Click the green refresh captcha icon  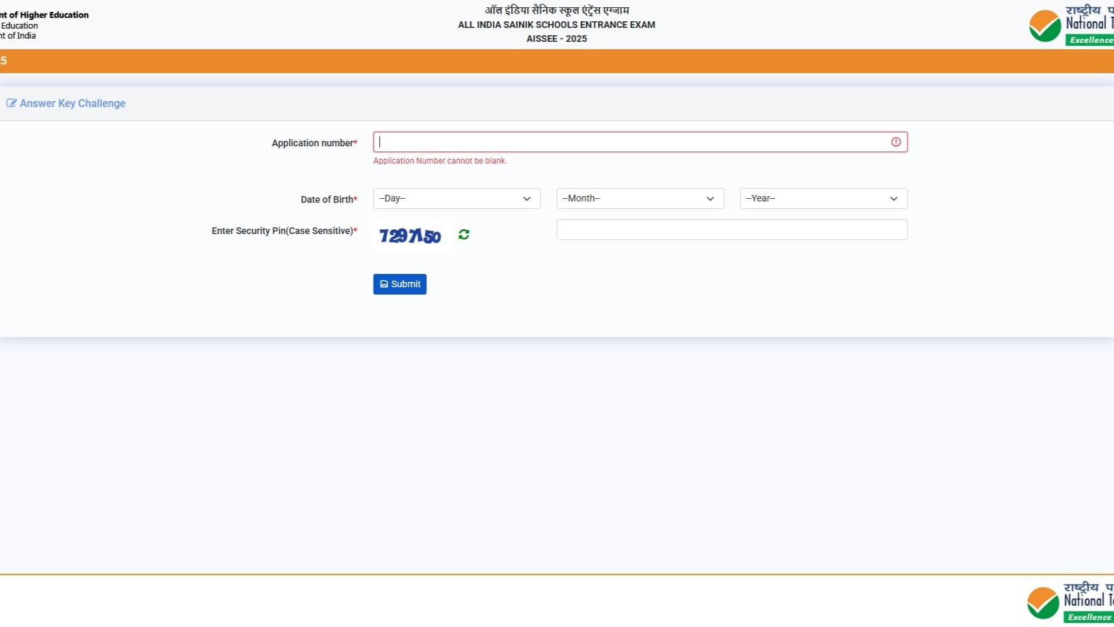pyautogui.click(x=464, y=235)
